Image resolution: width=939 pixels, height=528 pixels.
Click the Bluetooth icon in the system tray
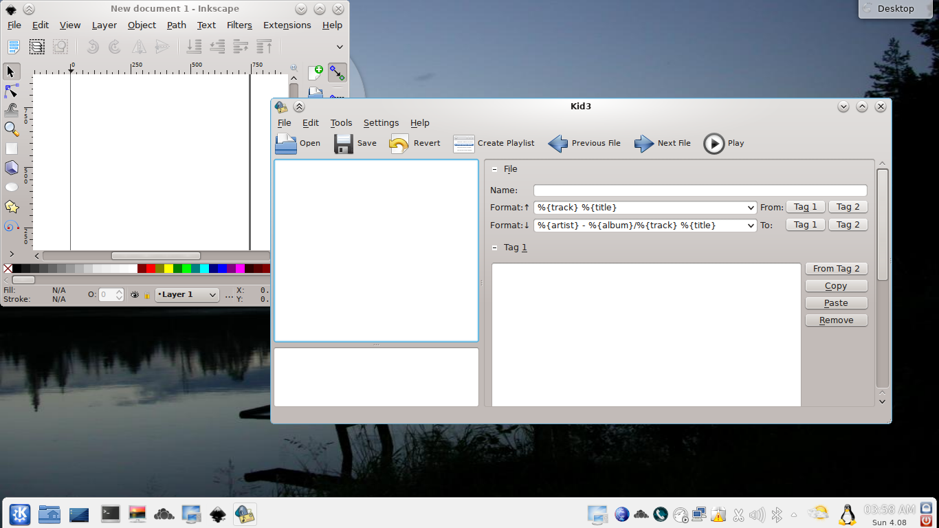777,514
